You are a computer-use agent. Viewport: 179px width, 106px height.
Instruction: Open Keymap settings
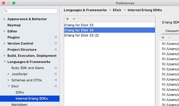pos(14,25)
